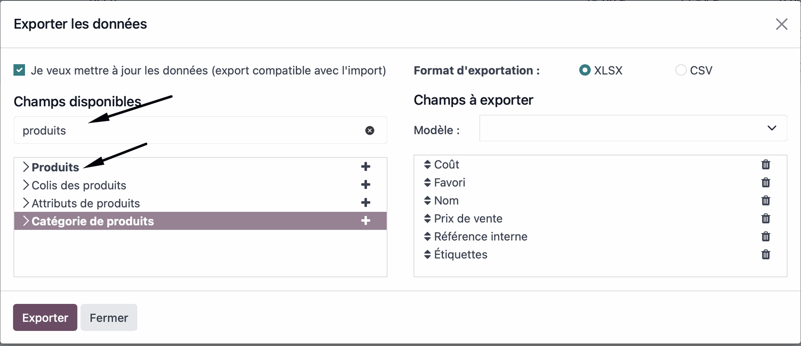Delete the Coût field with trash icon
The height and width of the screenshot is (346, 801).
click(766, 164)
